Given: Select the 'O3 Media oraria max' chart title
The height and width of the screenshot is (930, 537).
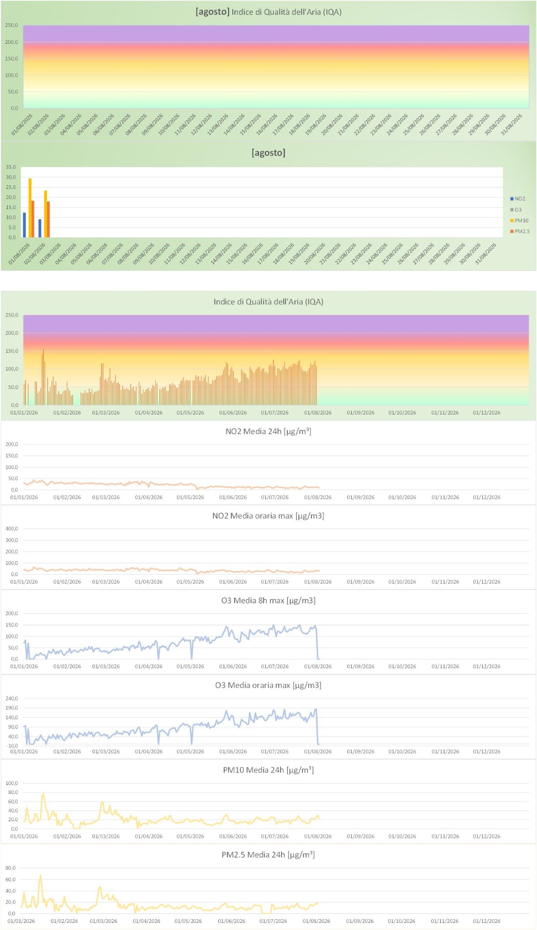Looking at the screenshot, I should pos(268,685).
